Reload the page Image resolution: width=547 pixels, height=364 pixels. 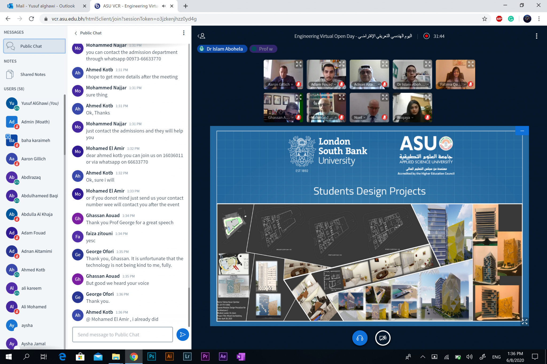click(x=32, y=19)
